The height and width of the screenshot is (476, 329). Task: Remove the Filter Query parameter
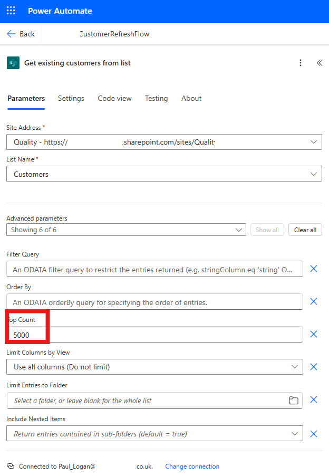click(x=314, y=269)
